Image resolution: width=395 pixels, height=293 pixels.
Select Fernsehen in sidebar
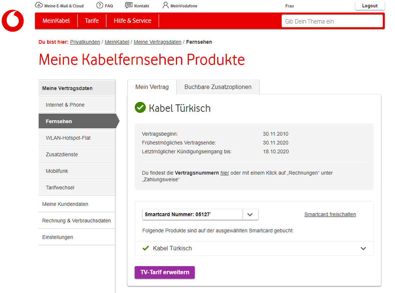79,121
